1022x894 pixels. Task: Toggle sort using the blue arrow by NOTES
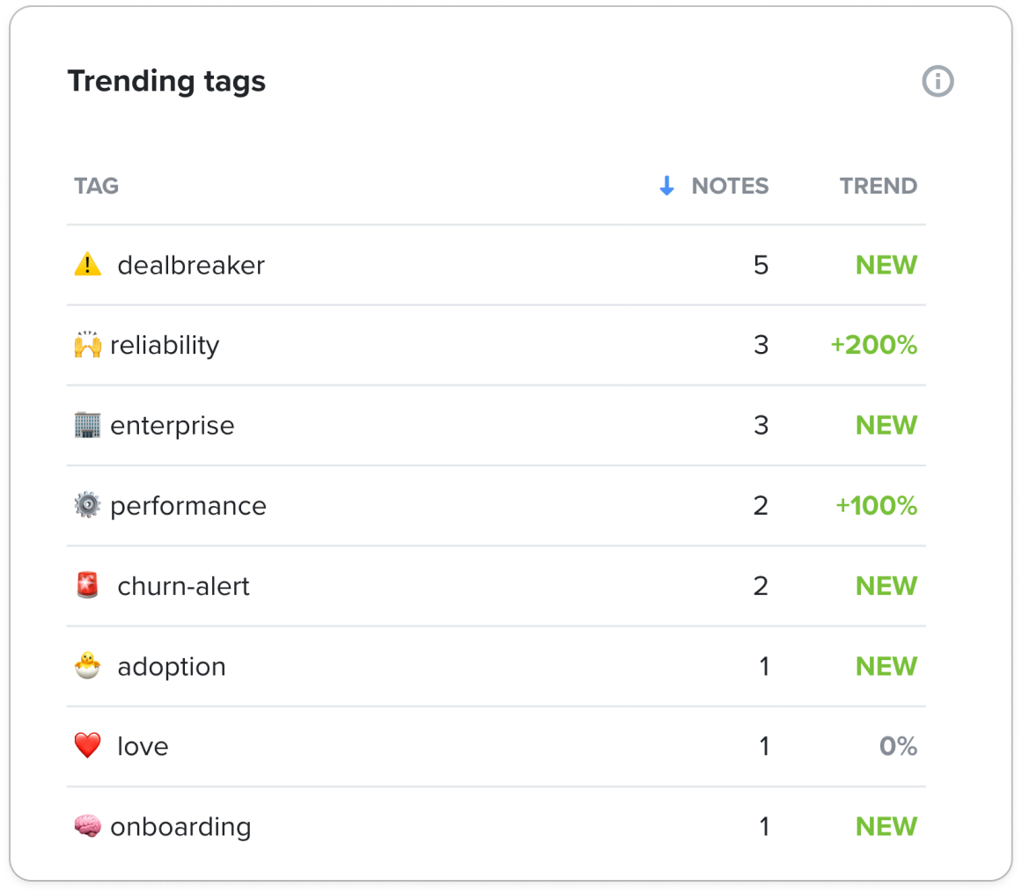(666, 186)
